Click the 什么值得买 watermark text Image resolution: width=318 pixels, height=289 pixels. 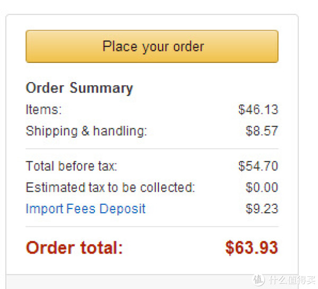[292, 281]
